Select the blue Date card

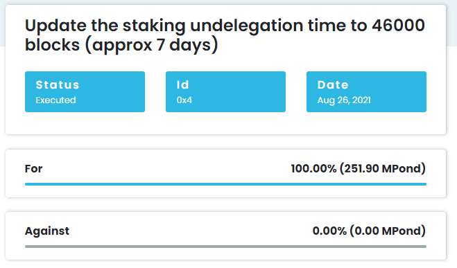tap(366, 91)
